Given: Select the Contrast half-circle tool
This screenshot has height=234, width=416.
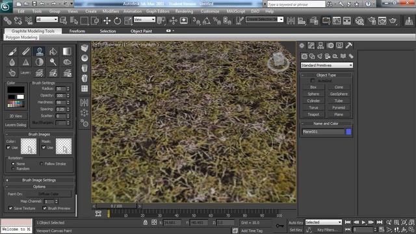Looking at the screenshot, I should pos(40,62).
